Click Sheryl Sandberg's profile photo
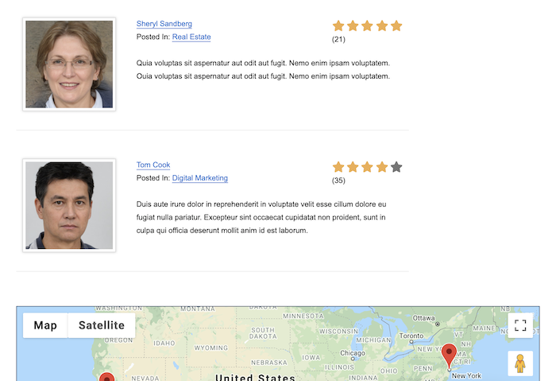 coord(69,64)
